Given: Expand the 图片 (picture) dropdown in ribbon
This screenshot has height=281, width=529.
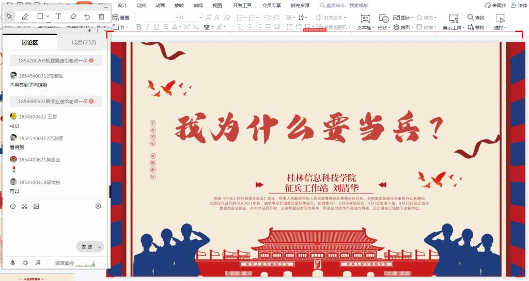Looking at the screenshot, I should point(413,18).
